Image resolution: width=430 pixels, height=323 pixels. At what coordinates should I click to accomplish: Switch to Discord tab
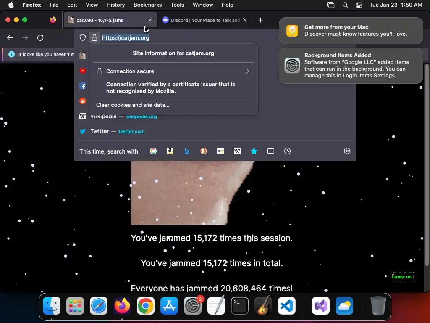click(x=205, y=20)
